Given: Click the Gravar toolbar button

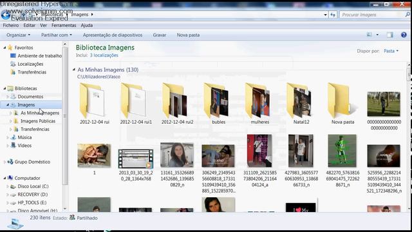Looking at the screenshot, I should click(x=160, y=35).
